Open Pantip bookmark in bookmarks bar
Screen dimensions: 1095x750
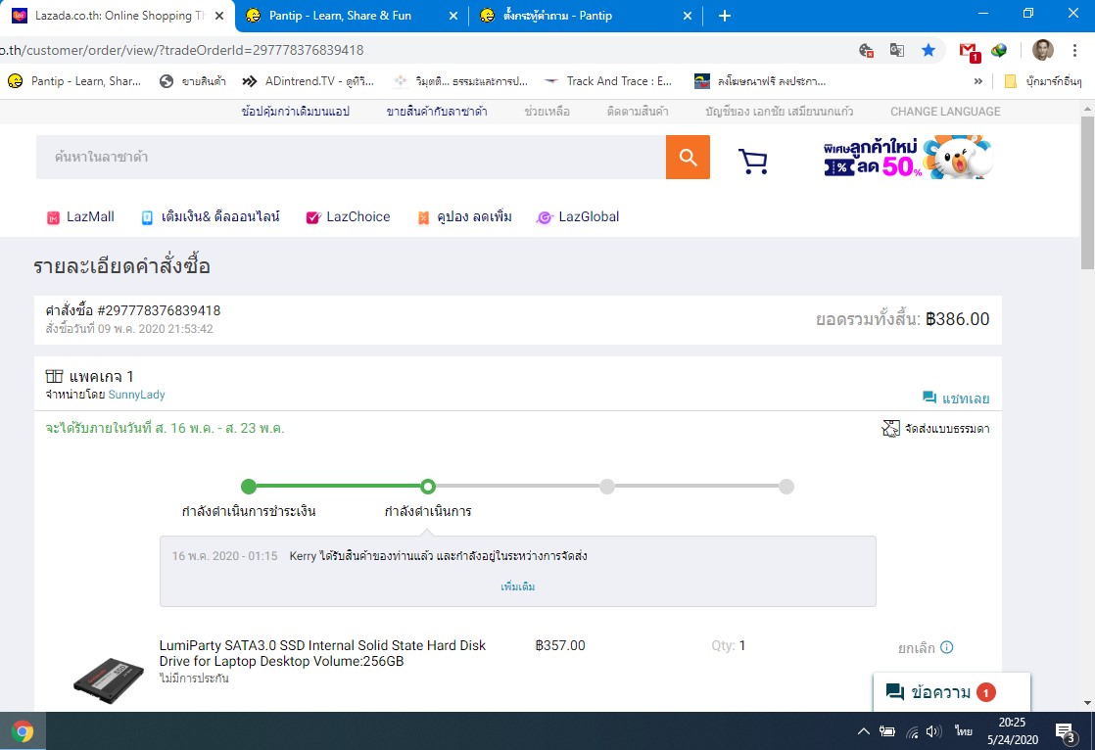[x=74, y=81]
